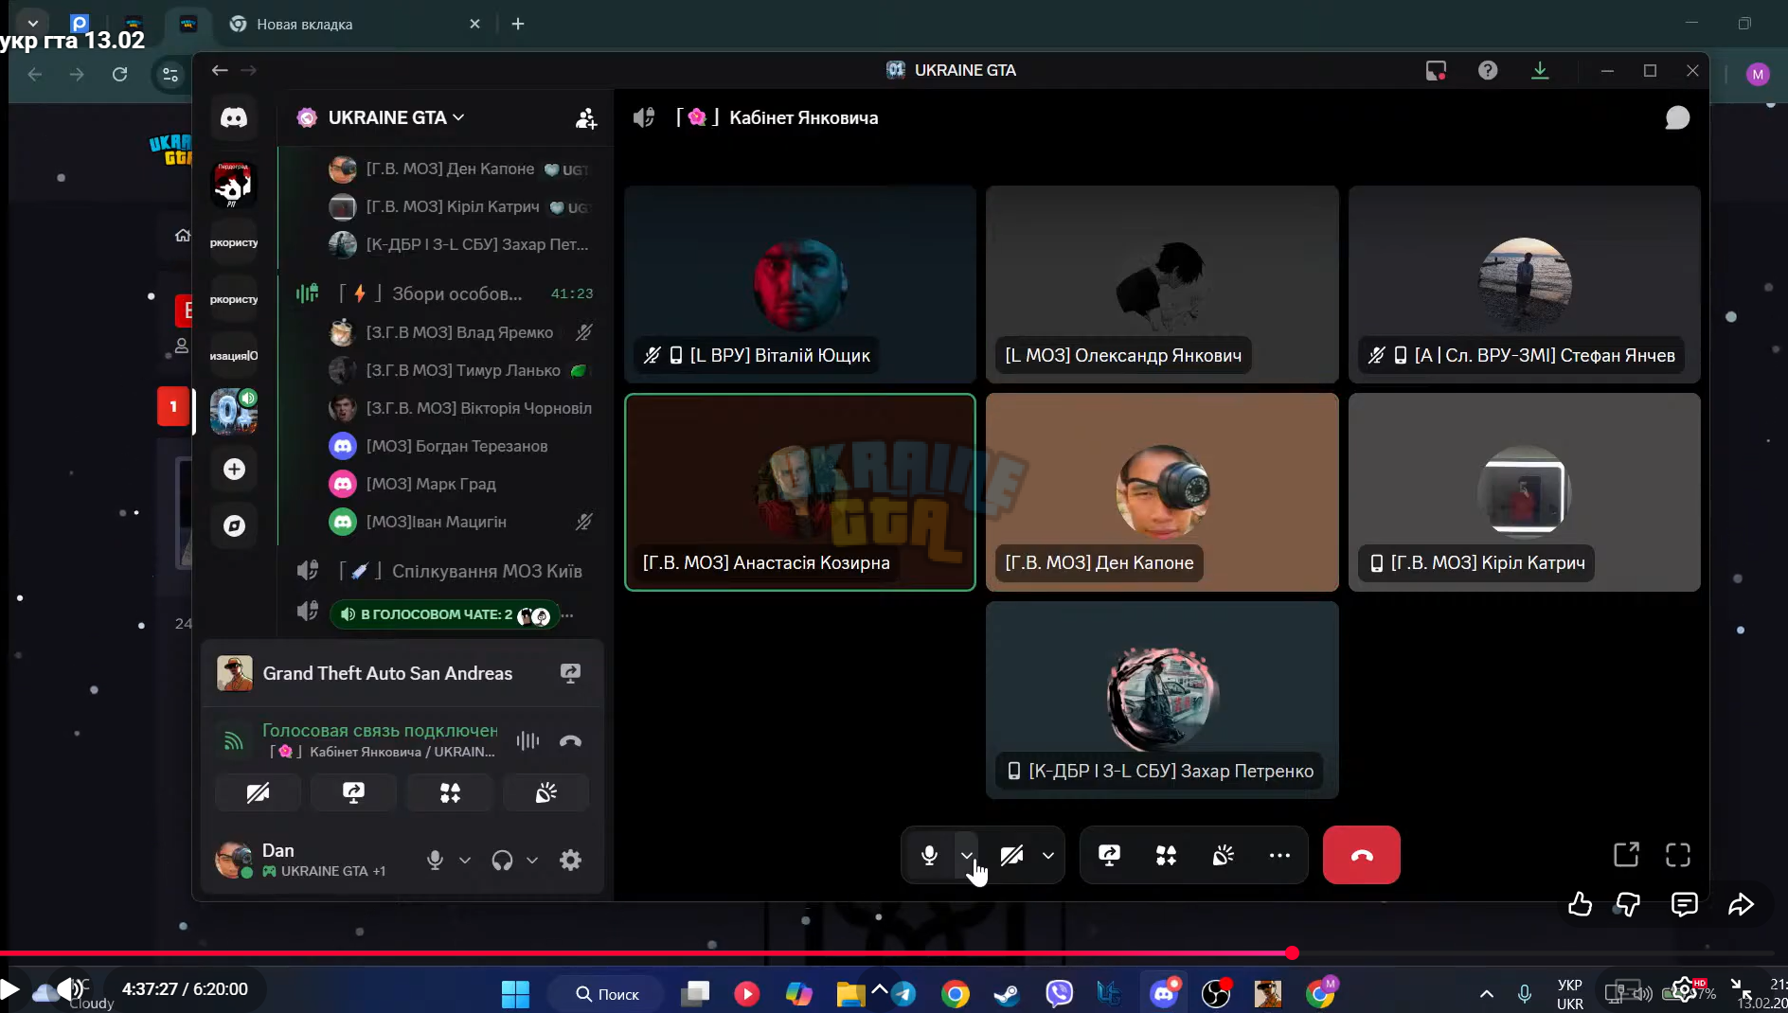1788x1013 pixels.
Task: Open the В ГОЛОСОВОМ ЧАТЕ: 2 indicator
Action: [x=444, y=614]
